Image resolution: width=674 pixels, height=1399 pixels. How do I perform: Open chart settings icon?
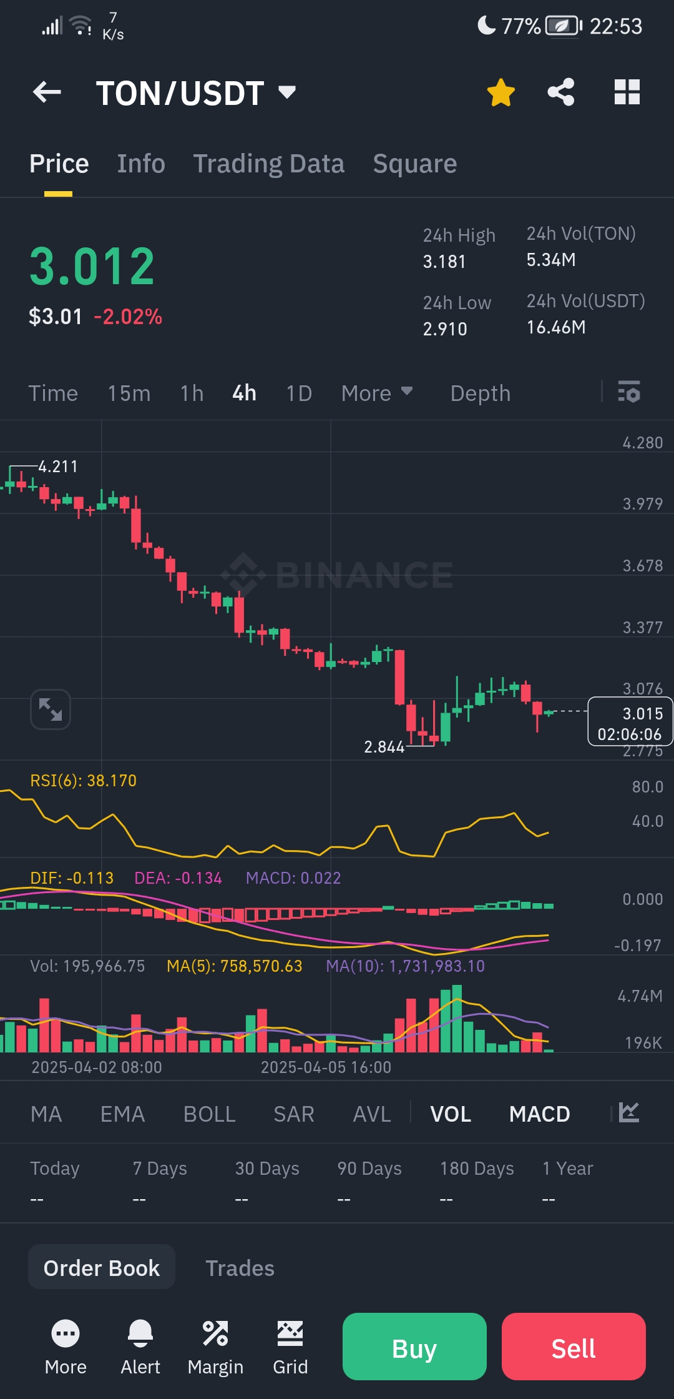629,392
